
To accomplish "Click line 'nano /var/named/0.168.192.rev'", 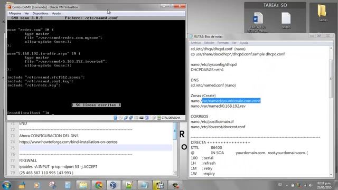I will pyautogui.click(x=218, y=106).
